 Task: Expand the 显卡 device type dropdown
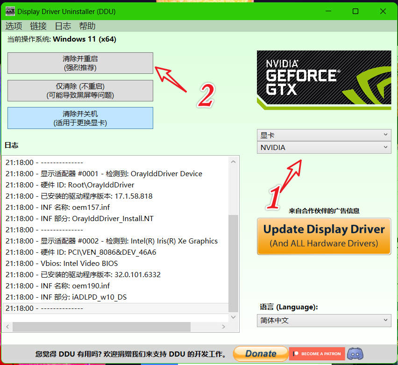pos(324,135)
